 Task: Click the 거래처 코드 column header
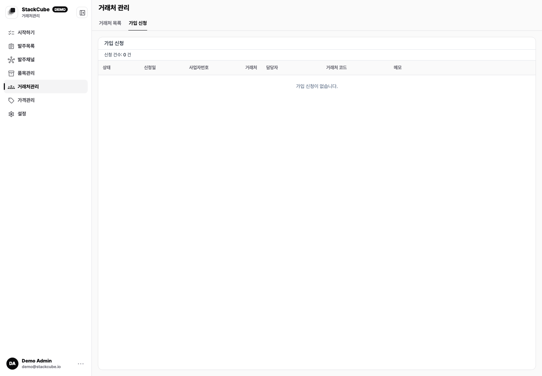(336, 68)
